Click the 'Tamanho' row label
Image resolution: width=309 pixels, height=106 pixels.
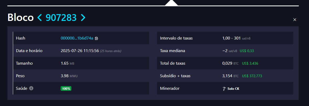click(24, 63)
